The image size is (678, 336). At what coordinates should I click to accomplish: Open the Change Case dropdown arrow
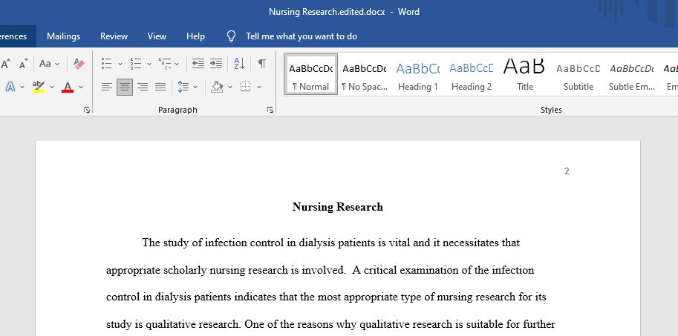coord(57,64)
